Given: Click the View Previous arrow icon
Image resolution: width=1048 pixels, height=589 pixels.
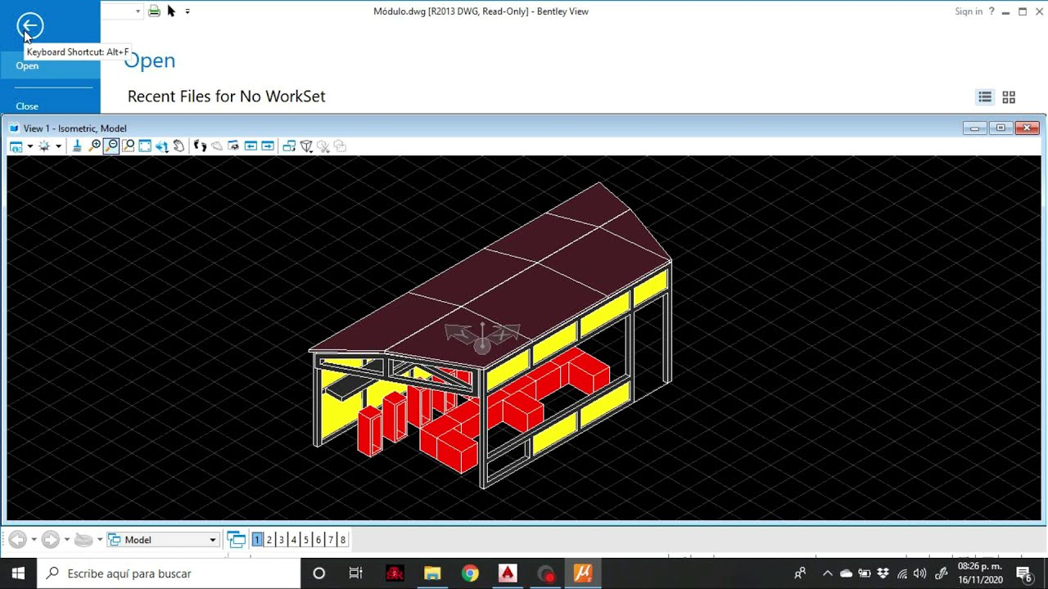Looking at the screenshot, I should 251,146.
